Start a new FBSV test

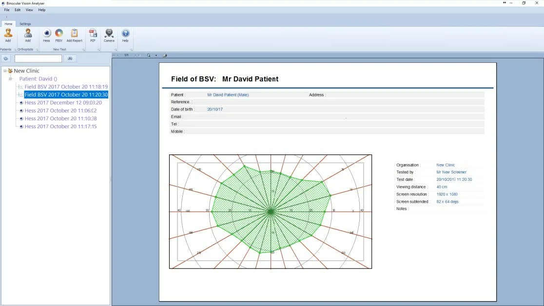pyautogui.click(x=59, y=36)
